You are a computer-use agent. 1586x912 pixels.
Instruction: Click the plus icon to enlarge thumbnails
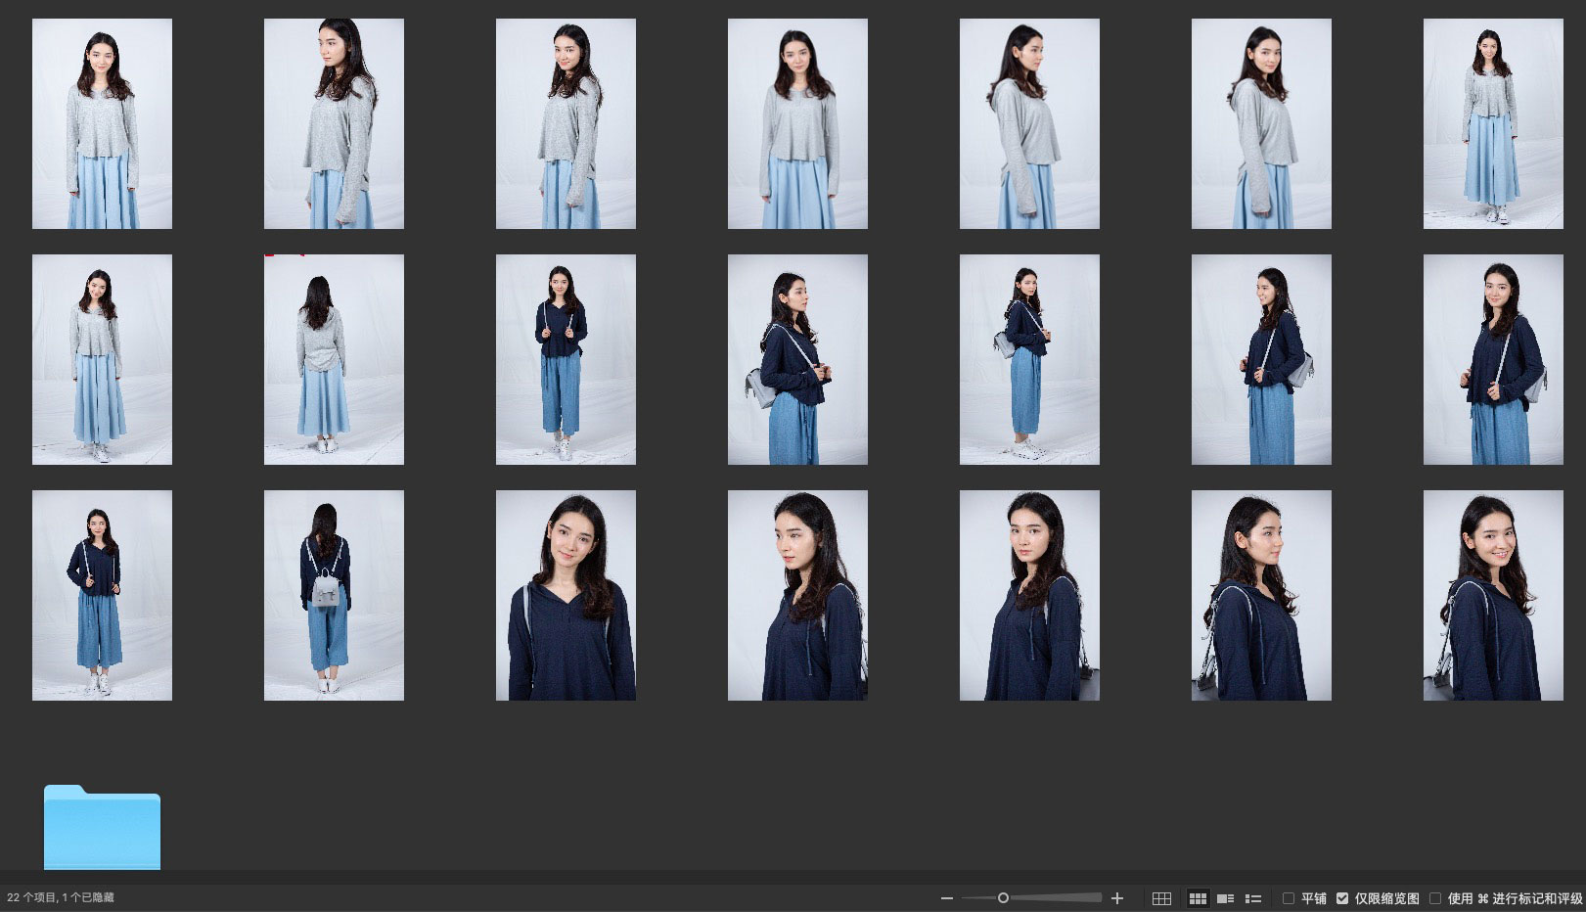1117,898
